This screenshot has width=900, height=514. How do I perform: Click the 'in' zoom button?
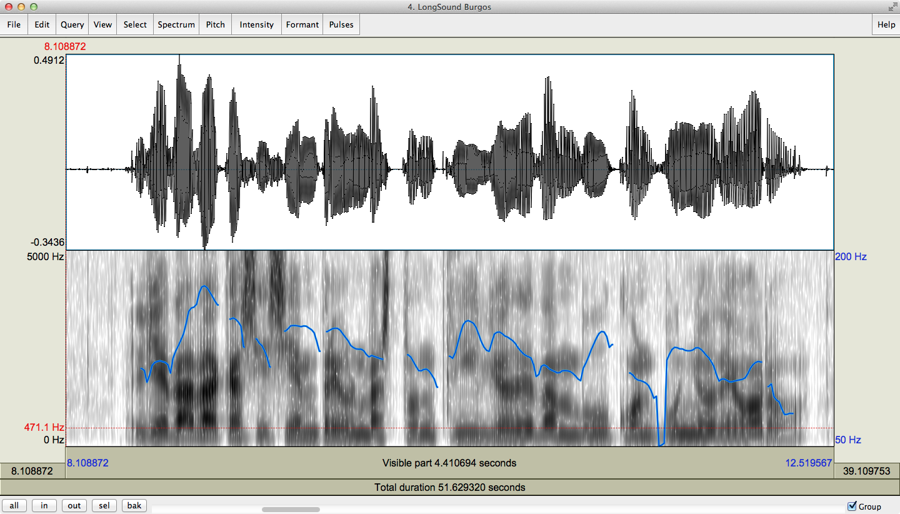tap(44, 506)
